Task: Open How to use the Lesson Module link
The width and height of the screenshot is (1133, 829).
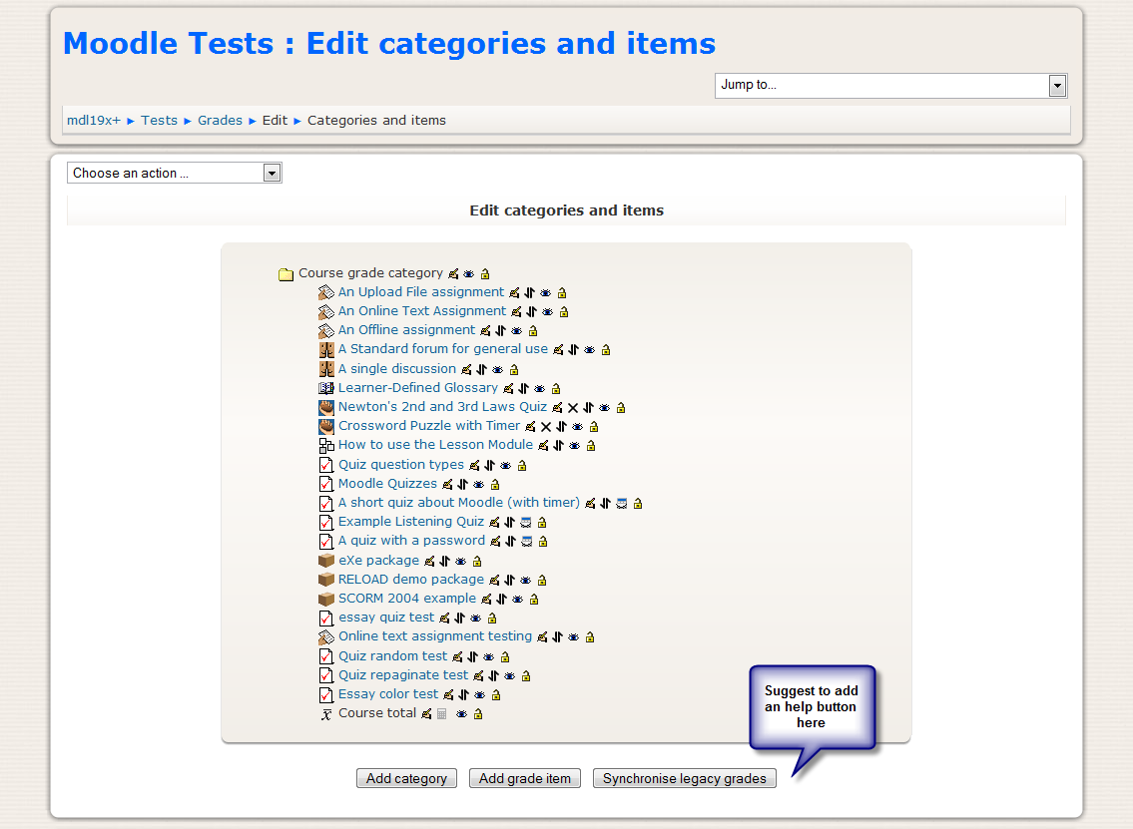Action: pos(435,445)
